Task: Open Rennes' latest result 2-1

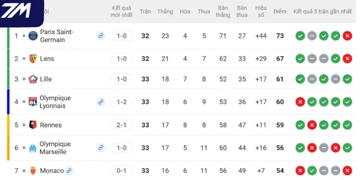Action: pyautogui.click(x=121, y=125)
